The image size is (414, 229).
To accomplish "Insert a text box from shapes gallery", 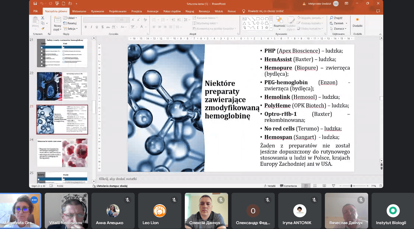I will point(244,19).
